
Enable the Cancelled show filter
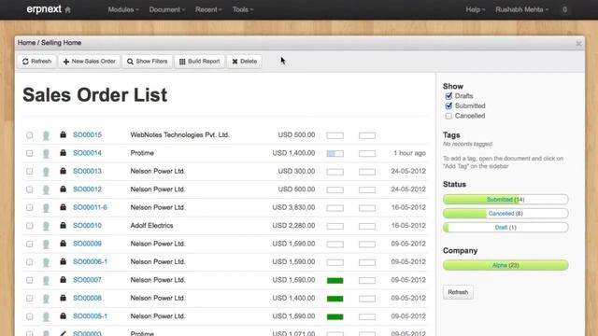click(x=448, y=116)
